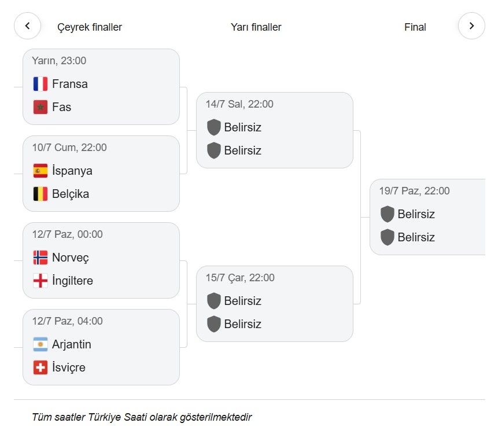
Task: Open the 19/7 Paz final match card
Action: pos(427,217)
